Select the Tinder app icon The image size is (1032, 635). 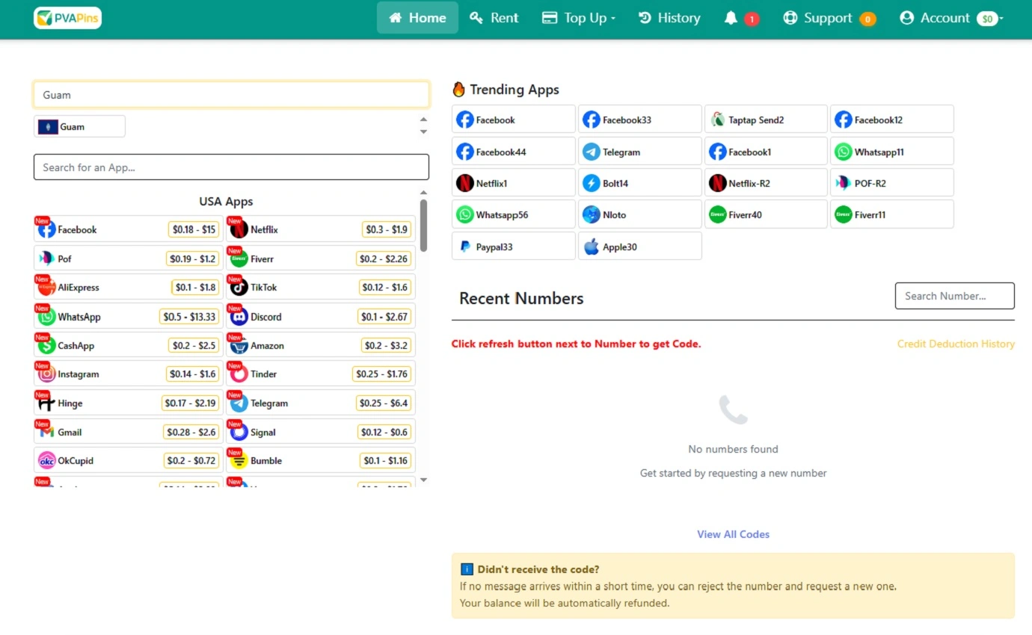[x=239, y=374]
